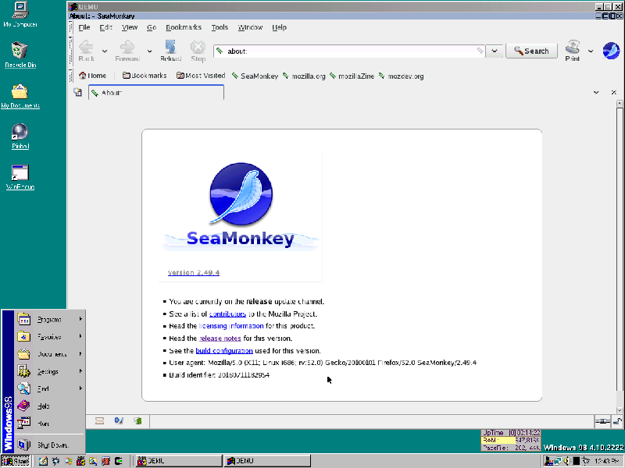This screenshot has height=468, width=625.
Task: Open the My Documents desktop icon
Action: [20, 96]
